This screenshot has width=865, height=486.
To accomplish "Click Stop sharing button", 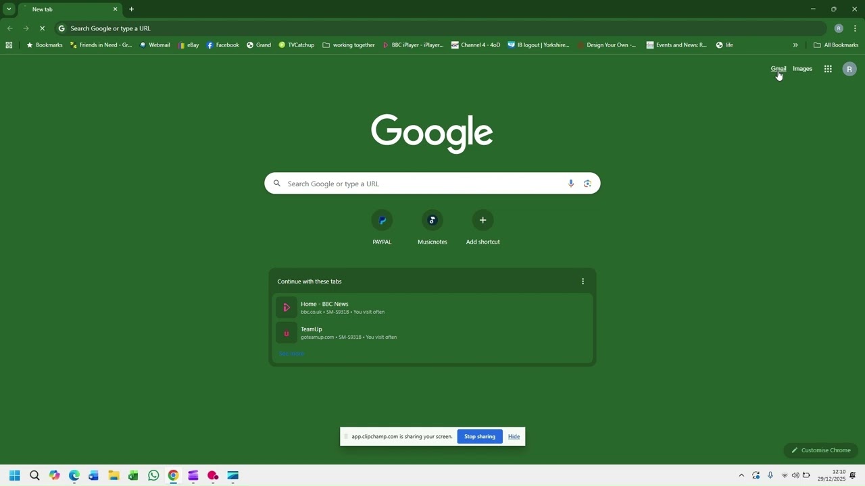I will [480, 437].
